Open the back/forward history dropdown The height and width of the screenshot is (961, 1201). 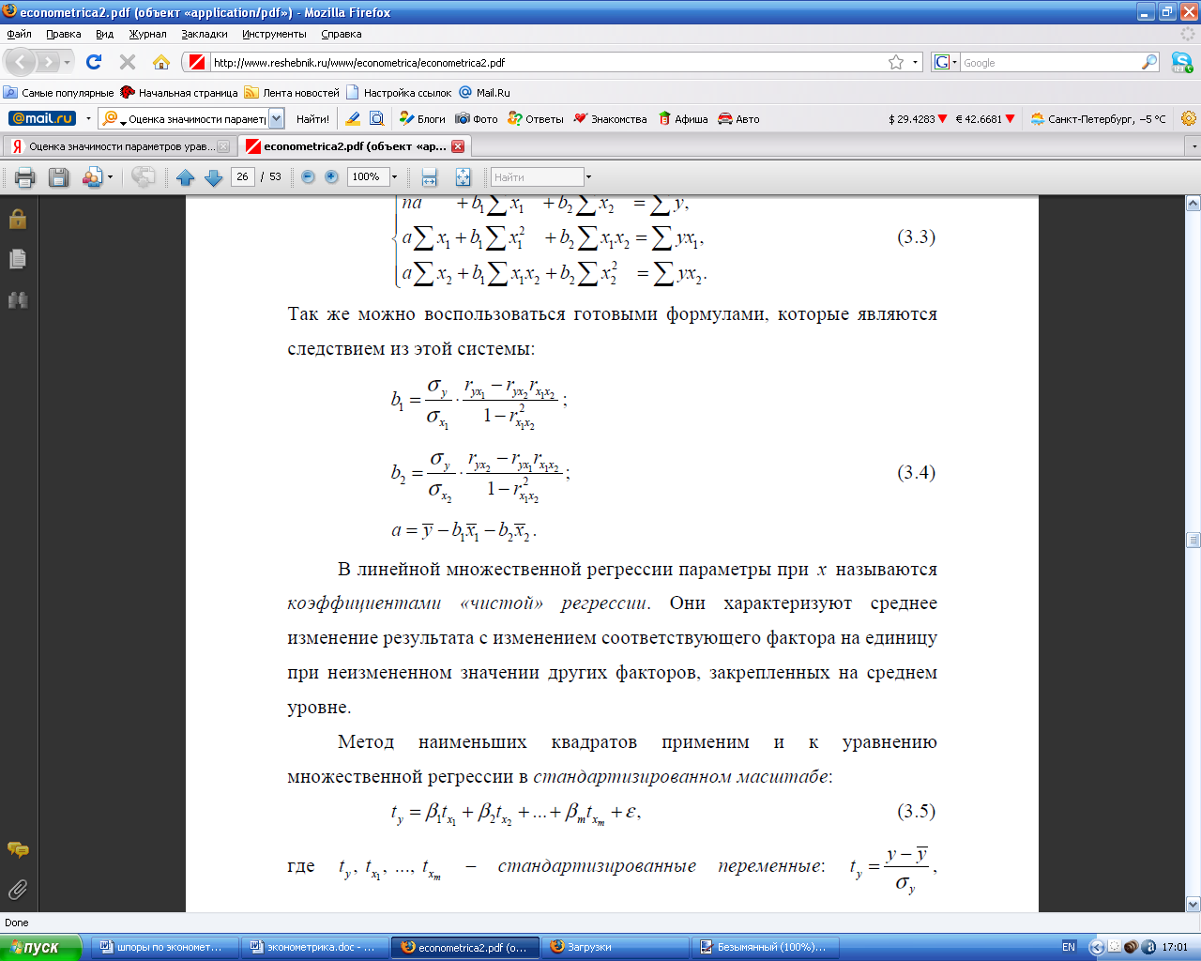[x=67, y=62]
